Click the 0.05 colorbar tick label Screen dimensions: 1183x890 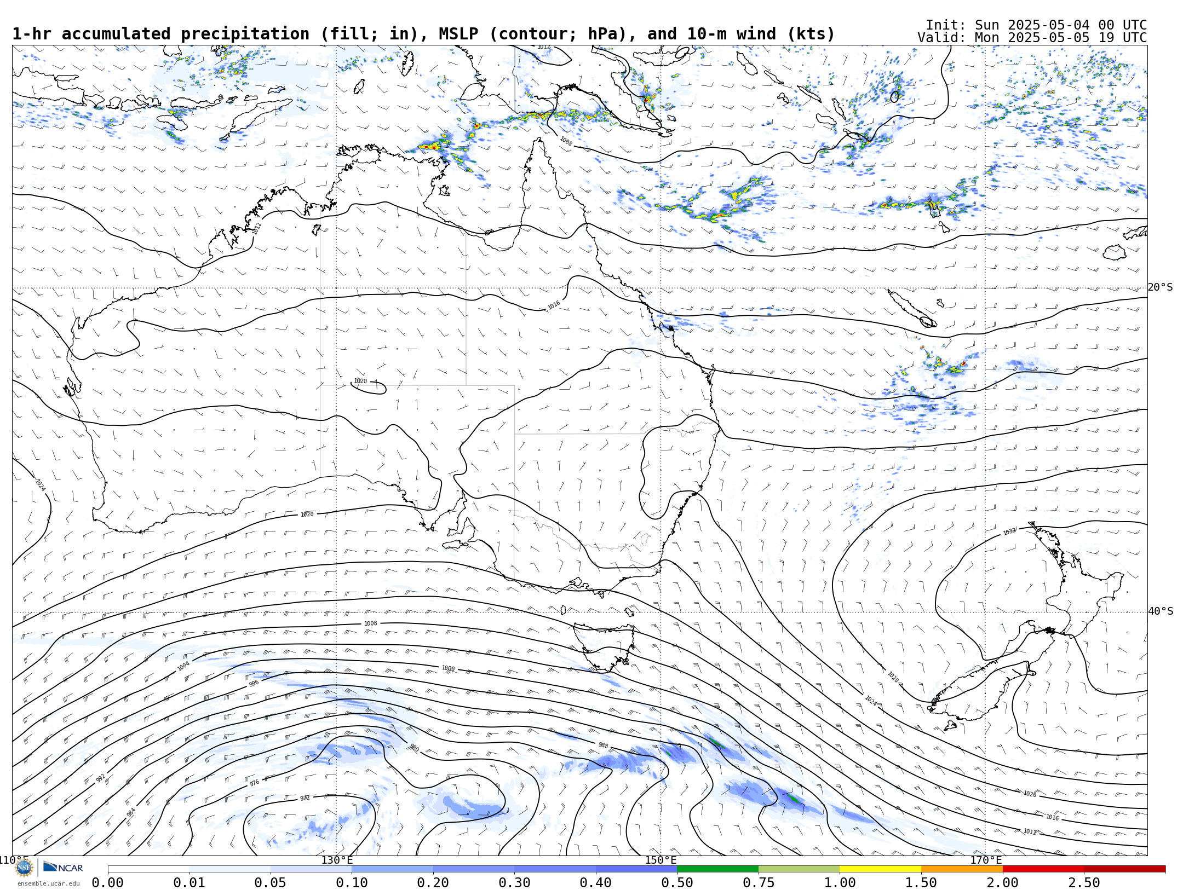[270, 883]
